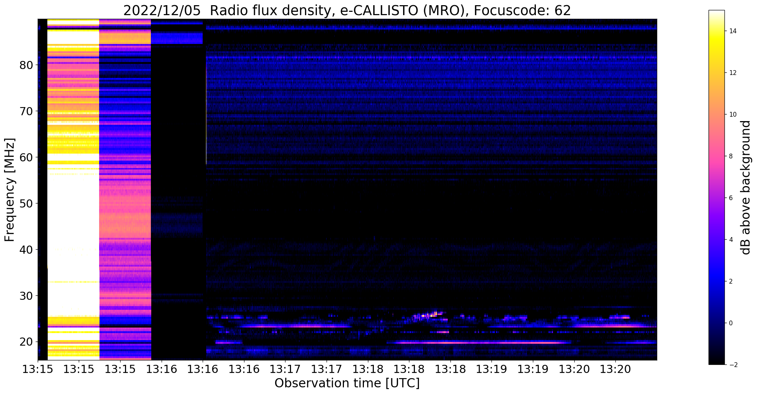Click the colorbar tick labeled 6

coord(730,198)
